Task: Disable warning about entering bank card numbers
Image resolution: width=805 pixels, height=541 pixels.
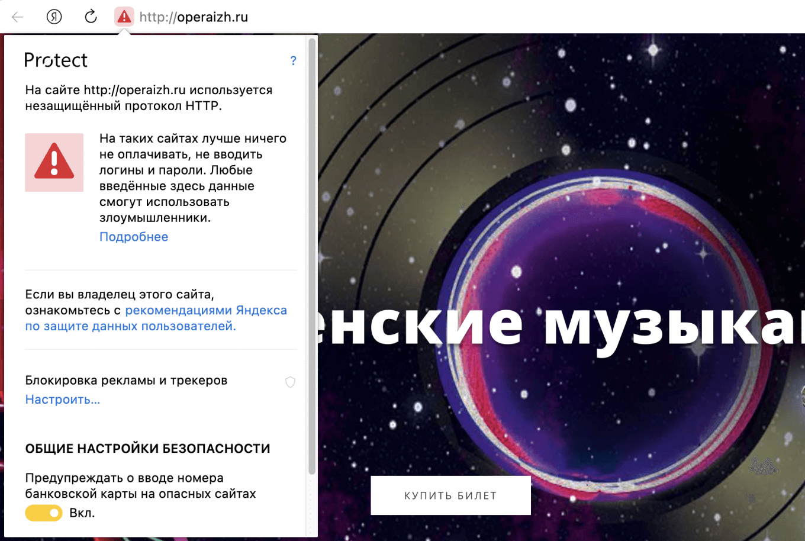Action: pyautogui.click(x=44, y=513)
